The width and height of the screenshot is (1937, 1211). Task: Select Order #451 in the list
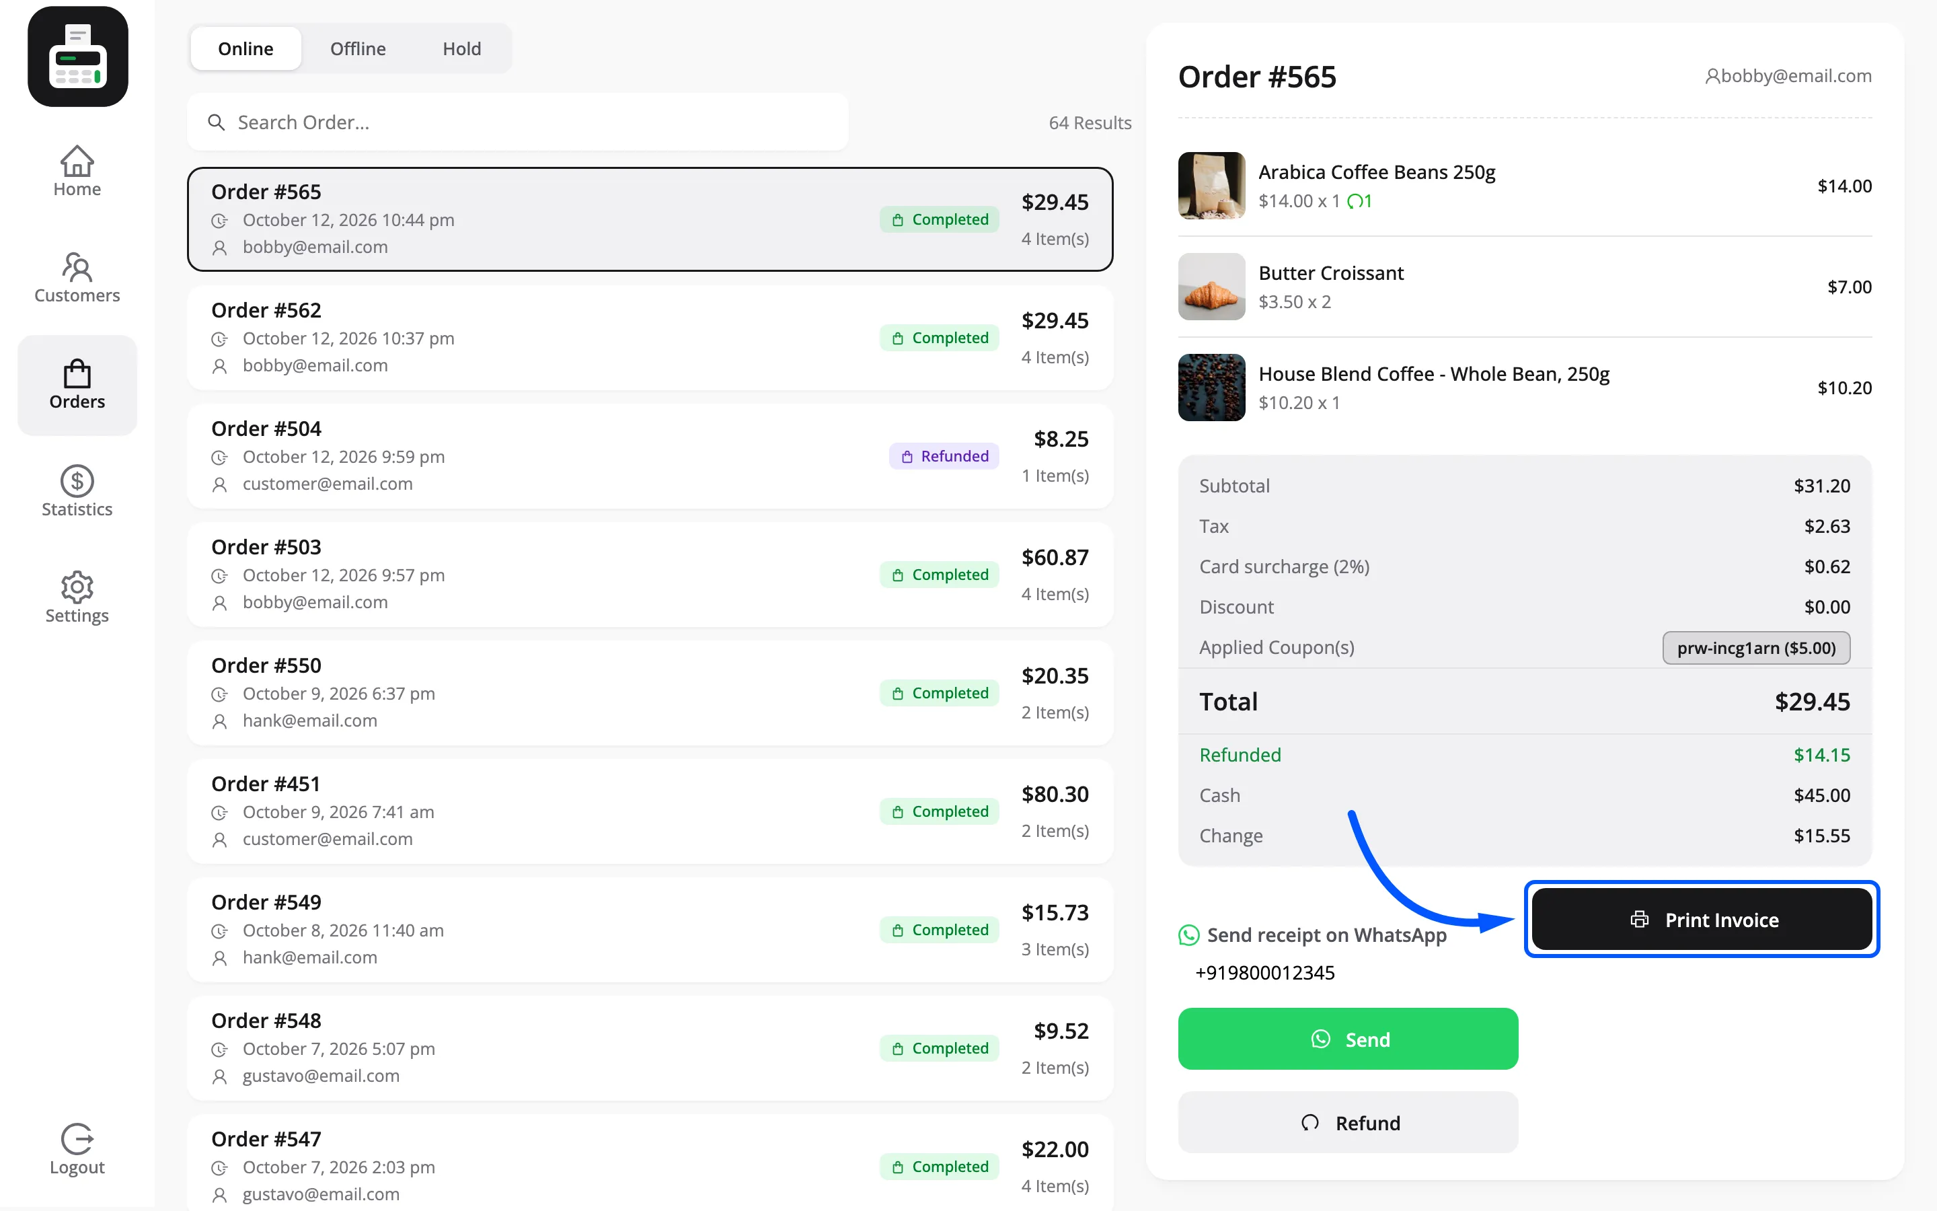coord(650,811)
